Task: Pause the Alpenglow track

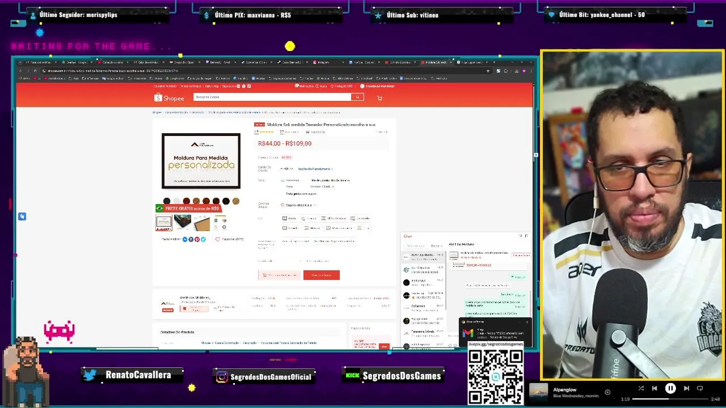Action: pos(670,388)
